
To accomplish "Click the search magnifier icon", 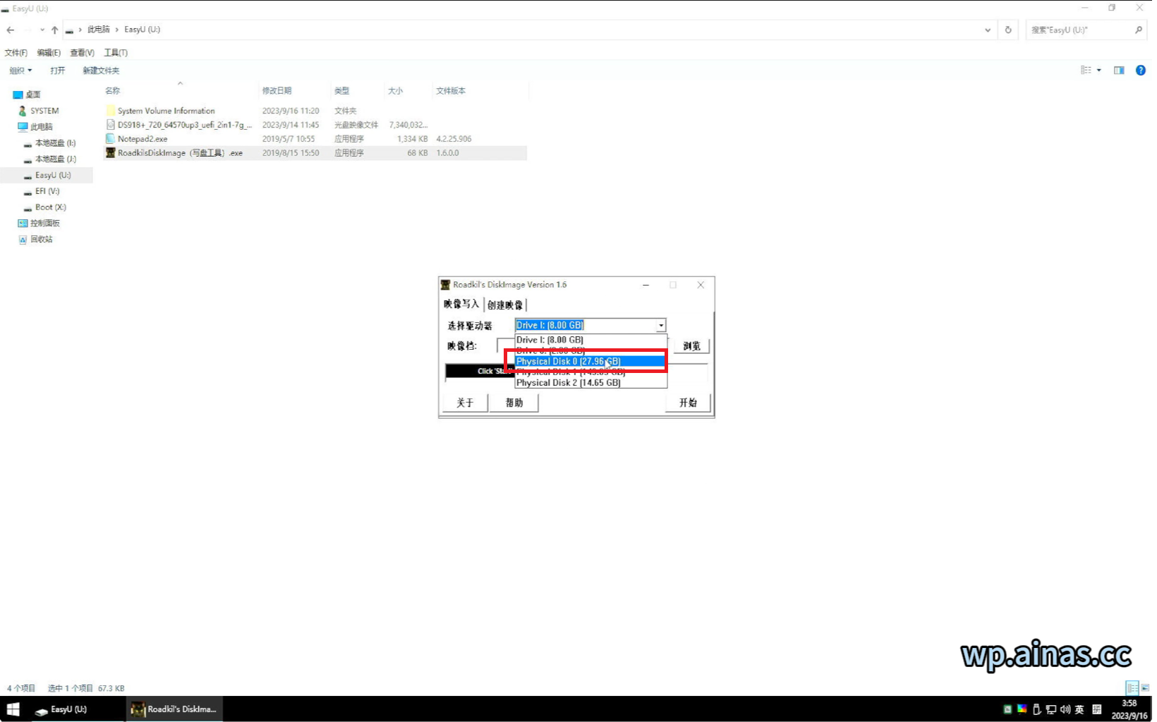I will [x=1139, y=30].
